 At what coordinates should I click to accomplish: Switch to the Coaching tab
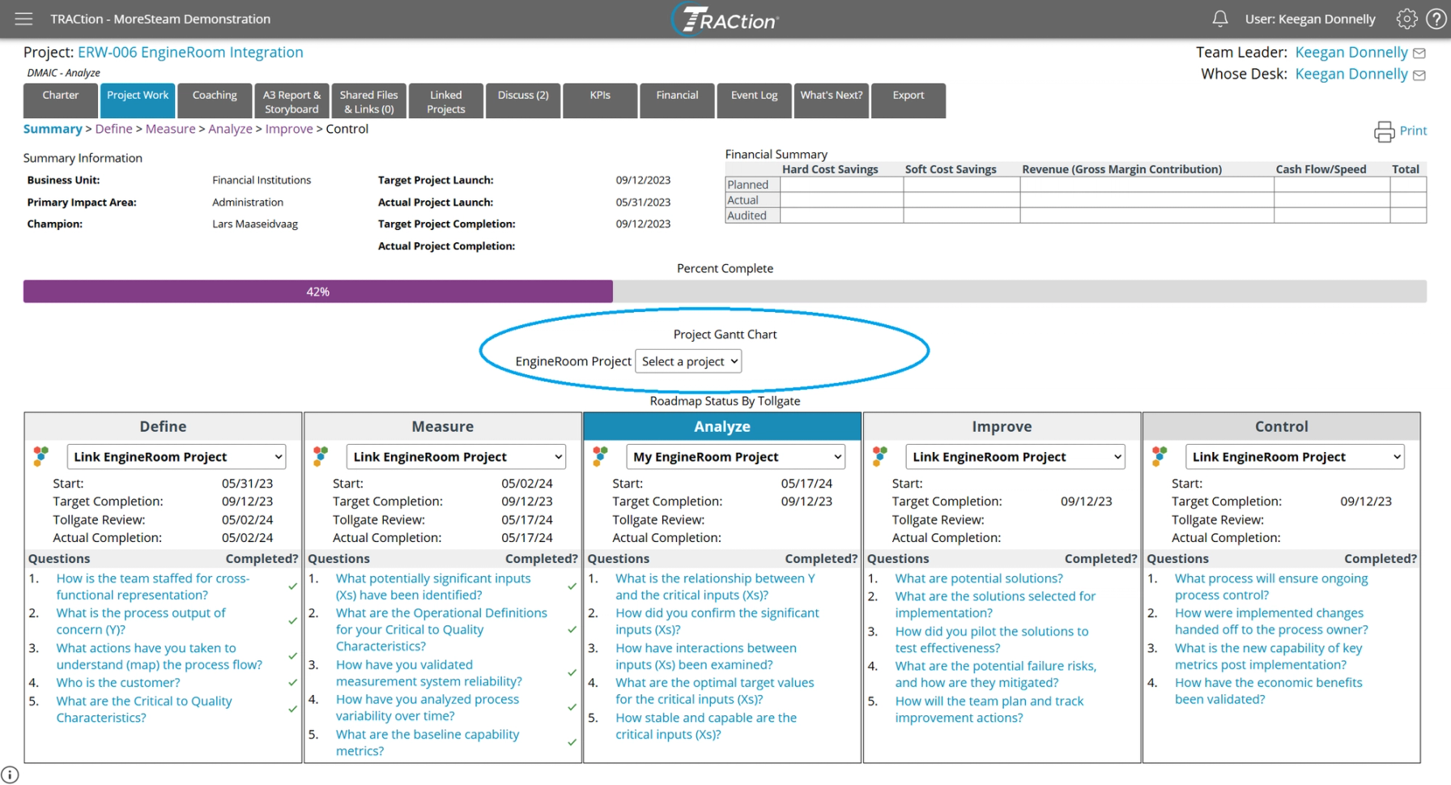[215, 101]
